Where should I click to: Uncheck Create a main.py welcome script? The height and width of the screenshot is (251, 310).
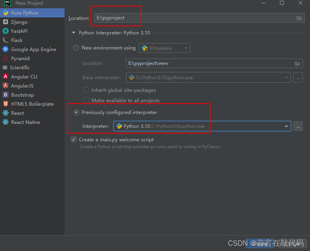74,139
